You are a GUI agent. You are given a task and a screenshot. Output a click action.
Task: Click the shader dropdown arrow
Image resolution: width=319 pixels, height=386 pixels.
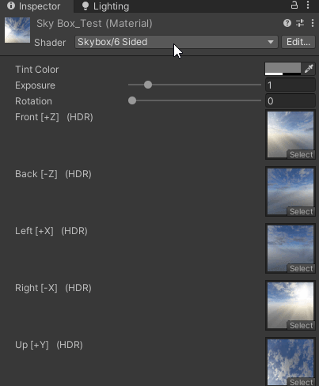271,42
